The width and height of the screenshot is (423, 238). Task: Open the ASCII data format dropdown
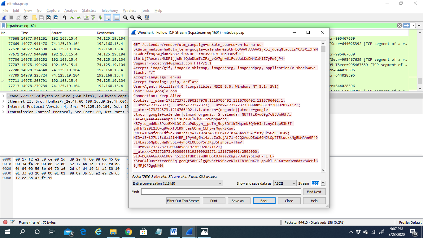click(285, 183)
